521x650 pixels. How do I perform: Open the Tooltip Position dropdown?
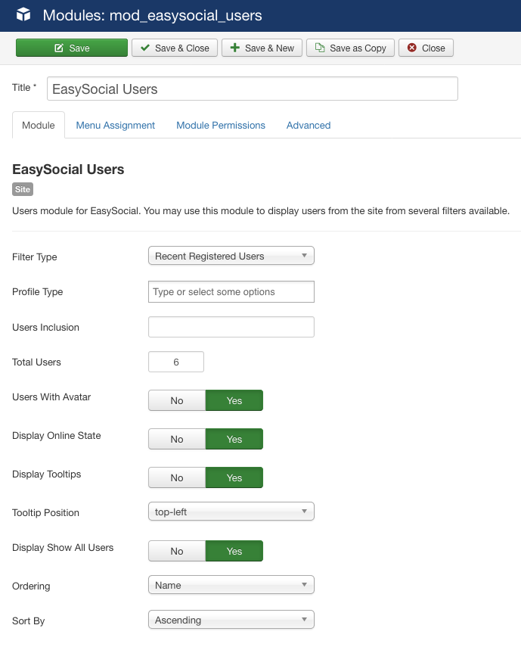click(231, 512)
